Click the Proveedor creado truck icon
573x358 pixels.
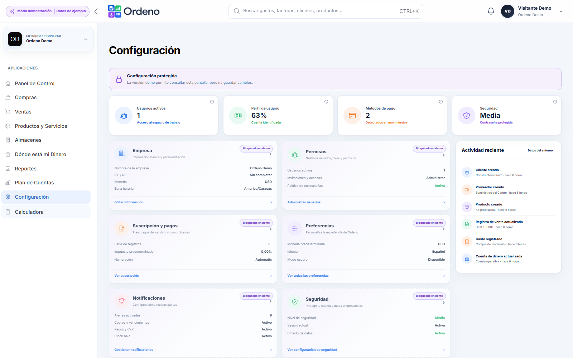[x=467, y=190]
